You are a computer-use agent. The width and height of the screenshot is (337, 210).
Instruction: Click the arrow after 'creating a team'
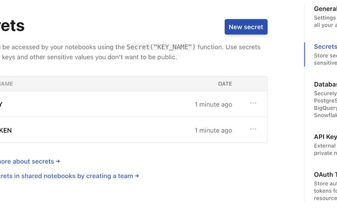pos(137,176)
